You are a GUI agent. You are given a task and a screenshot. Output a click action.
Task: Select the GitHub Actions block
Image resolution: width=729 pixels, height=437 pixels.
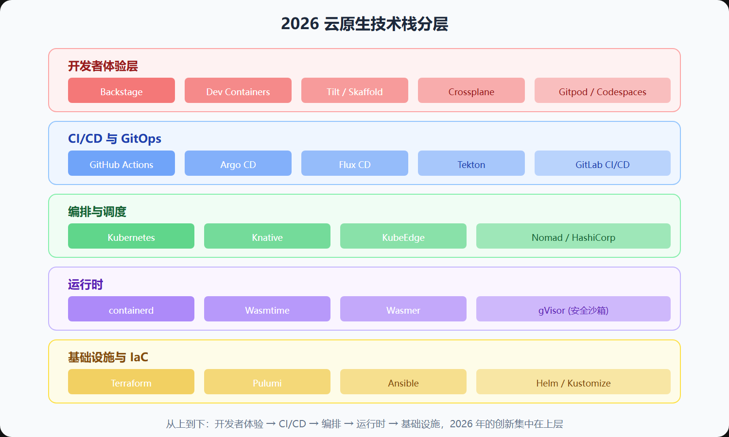(x=121, y=163)
